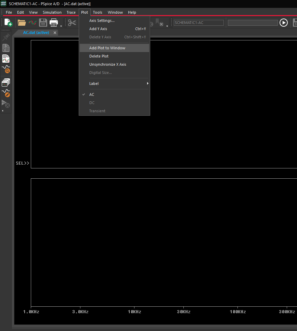The height and width of the screenshot is (331, 297).
Task: Click the waveform search magnifier icon
Action: coord(6,69)
